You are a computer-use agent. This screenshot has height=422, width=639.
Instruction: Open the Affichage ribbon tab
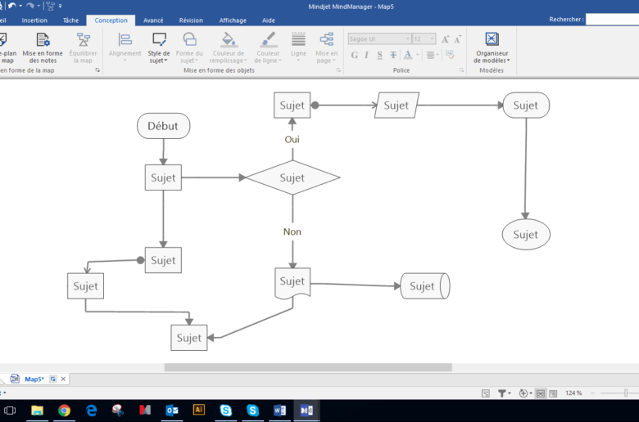(x=233, y=20)
